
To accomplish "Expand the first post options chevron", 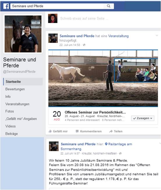I will click(157, 35).
